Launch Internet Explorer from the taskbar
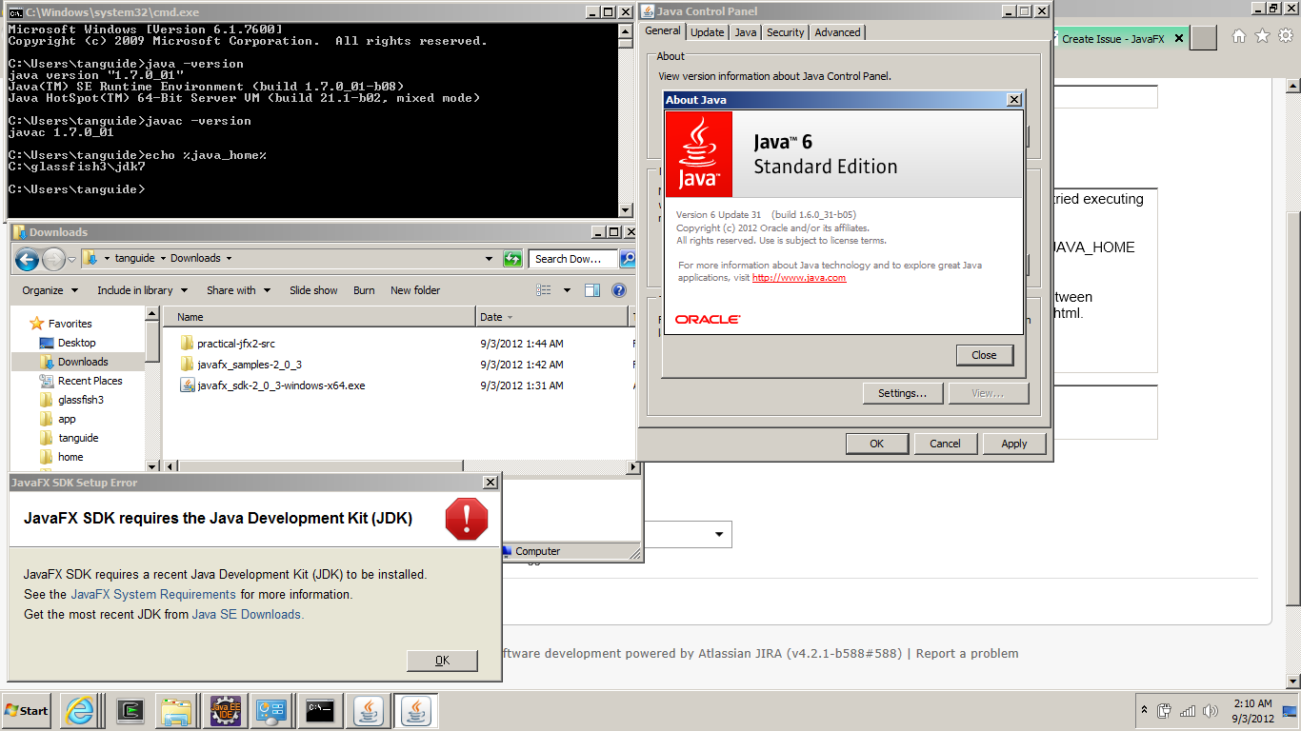This screenshot has height=731, width=1301. tap(78, 710)
